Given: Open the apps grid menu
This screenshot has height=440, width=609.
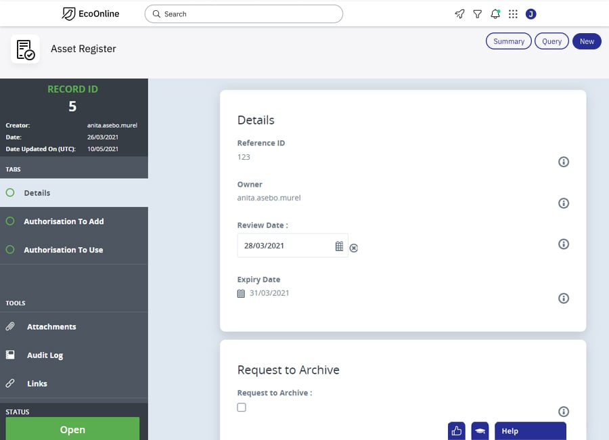Looking at the screenshot, I should pyautogui.click(x=513, y=14).
